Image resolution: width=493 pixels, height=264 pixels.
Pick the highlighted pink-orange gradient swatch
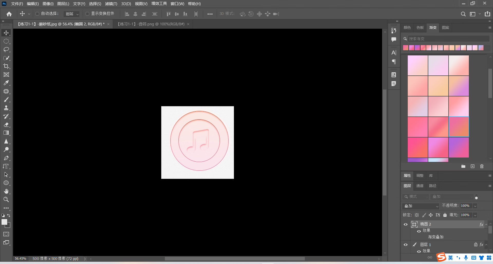[x=459, y=127]
